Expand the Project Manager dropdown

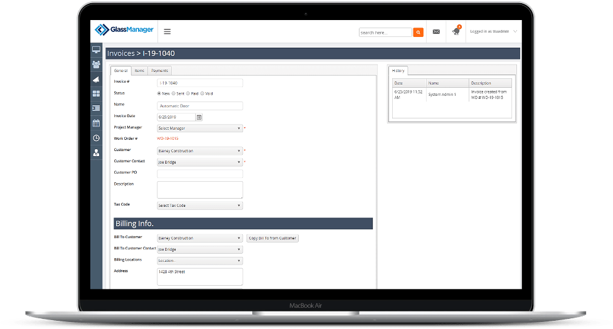[x=200, y=128]
